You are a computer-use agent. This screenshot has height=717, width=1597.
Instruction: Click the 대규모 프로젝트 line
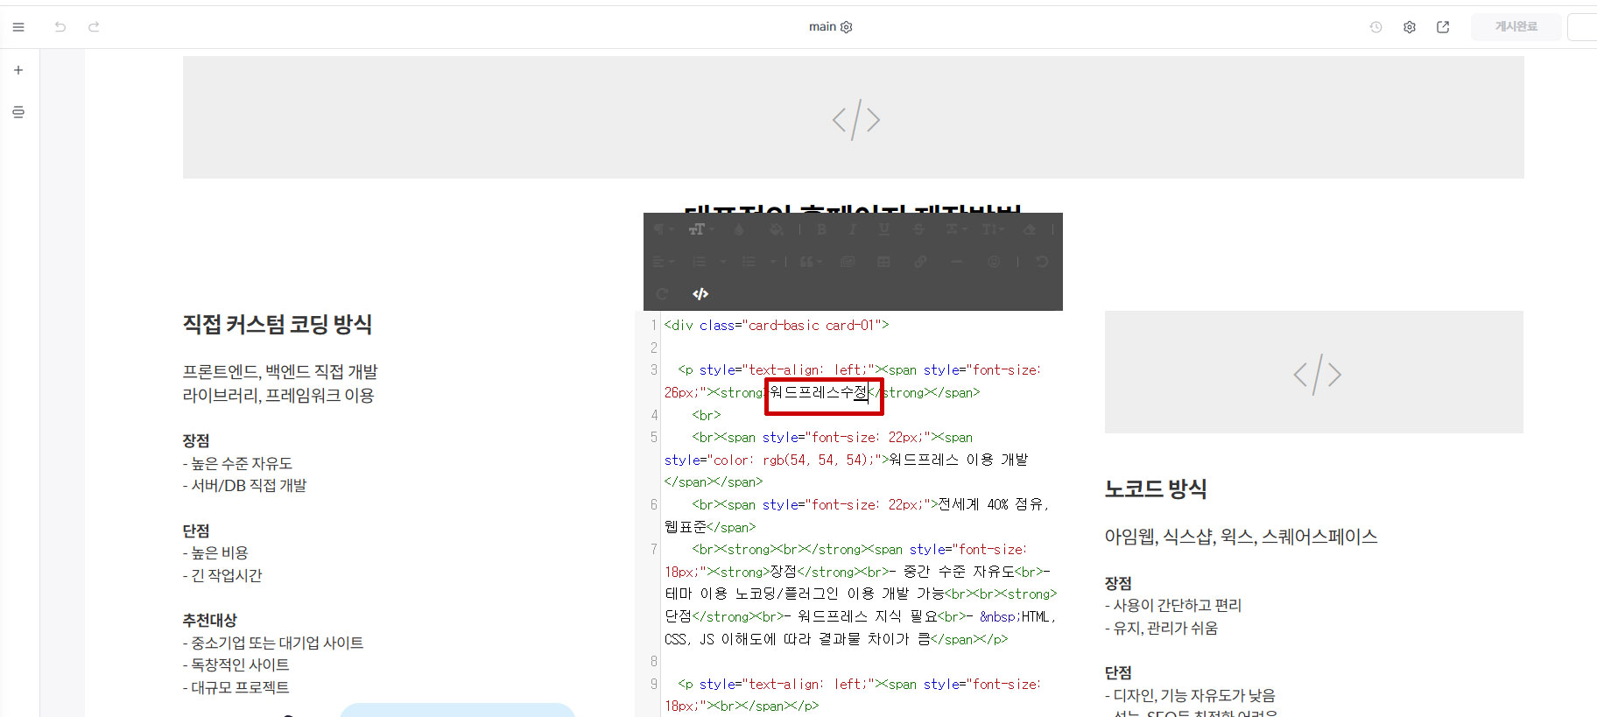pos(236,687)
